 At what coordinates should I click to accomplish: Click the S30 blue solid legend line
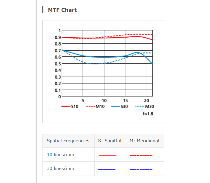(115, 106)
